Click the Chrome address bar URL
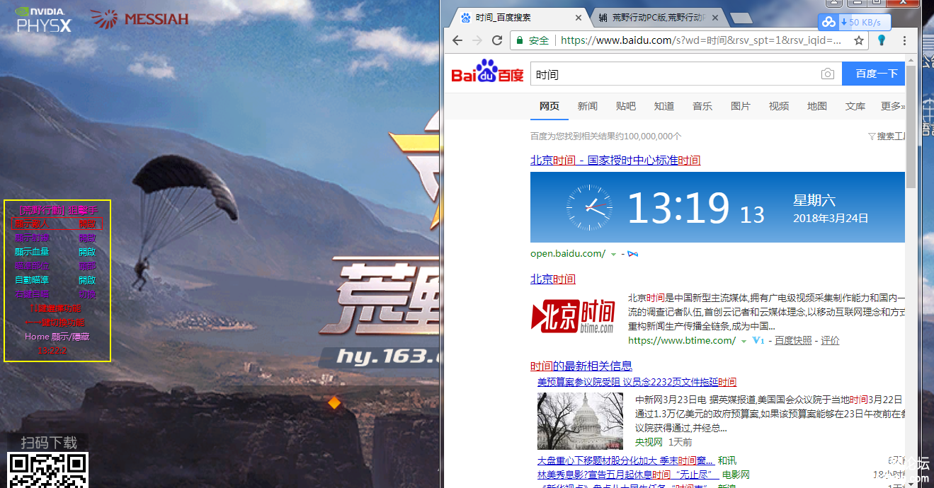The width and height of the screenshot is (934, 488). tap(701, 40)
